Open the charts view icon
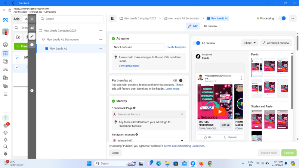This screenshot has height=168, width=299. (x=32, y=28)
